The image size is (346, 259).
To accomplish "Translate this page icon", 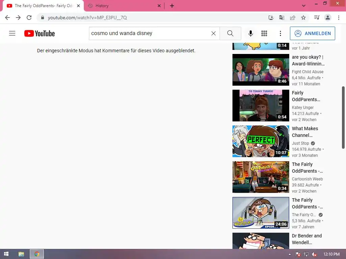I will click(281, 18).
